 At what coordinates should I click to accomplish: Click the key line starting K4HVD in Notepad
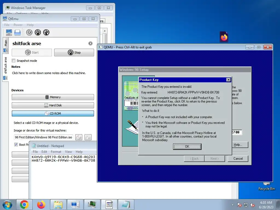click(x=63, y=157)
